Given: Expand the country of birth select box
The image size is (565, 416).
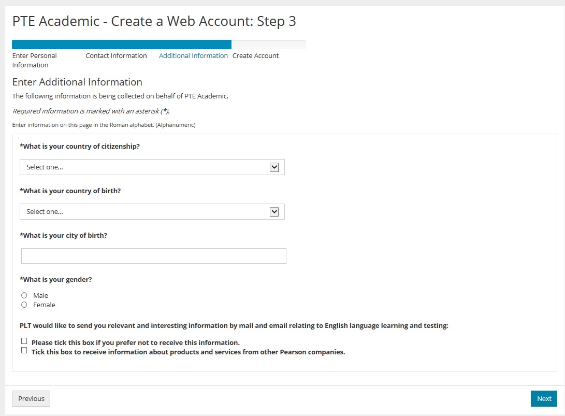Looking at the screenshot, I should [145, 212].
